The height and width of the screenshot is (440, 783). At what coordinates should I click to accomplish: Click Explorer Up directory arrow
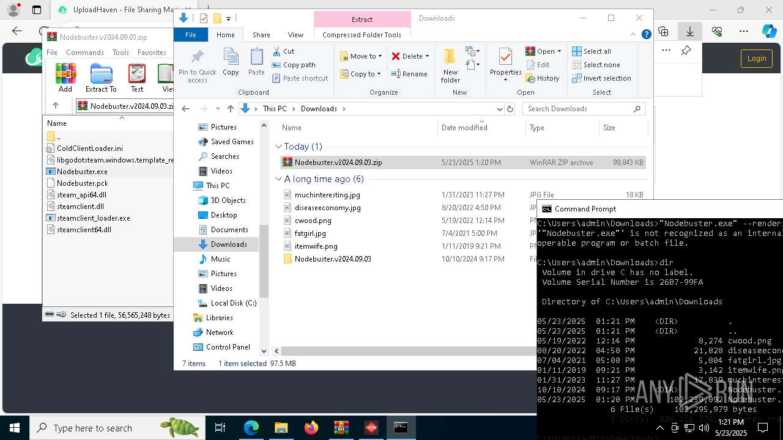click(230, 109)
